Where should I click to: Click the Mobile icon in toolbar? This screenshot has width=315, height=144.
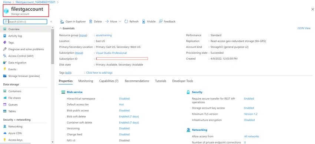click(144, 21)
